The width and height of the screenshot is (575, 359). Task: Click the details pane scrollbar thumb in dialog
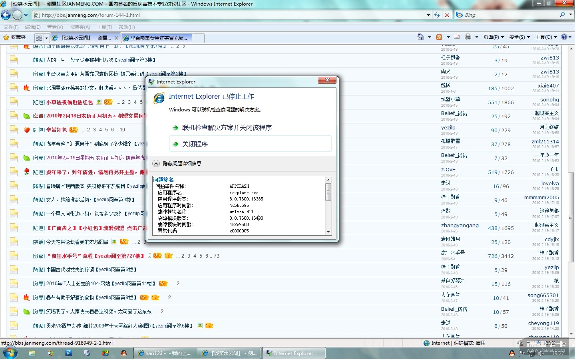pos(328,192)
